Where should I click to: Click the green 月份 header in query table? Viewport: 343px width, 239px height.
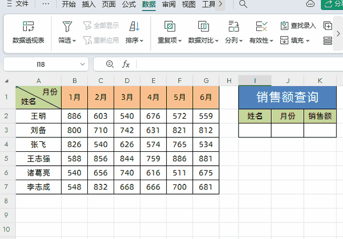click(287, 116)
